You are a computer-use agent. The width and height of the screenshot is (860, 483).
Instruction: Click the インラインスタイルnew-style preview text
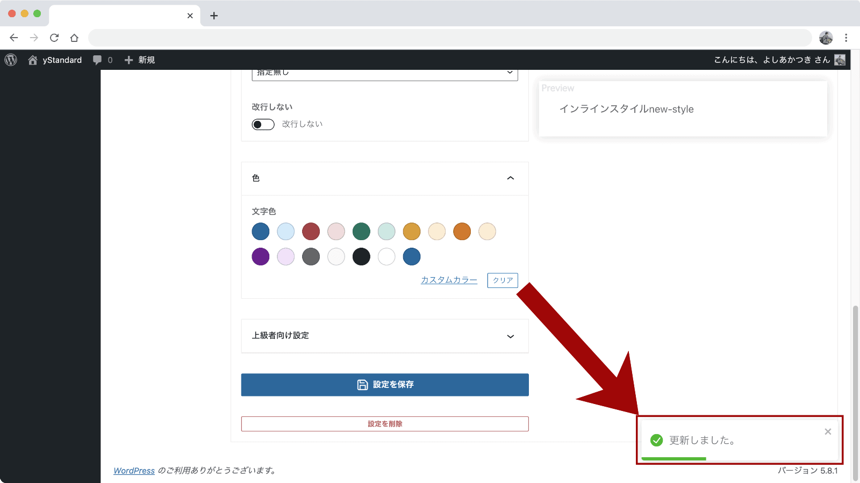(x=626, y=109)
